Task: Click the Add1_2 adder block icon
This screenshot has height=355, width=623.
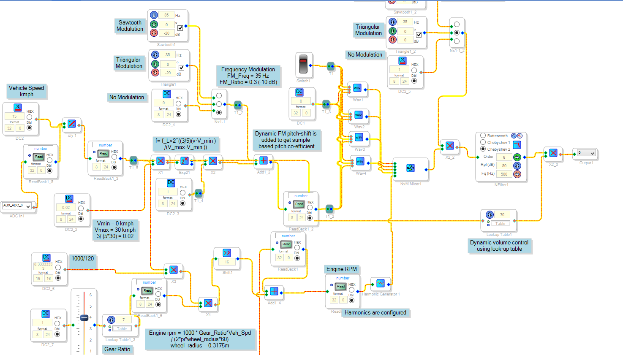Action: 264,161
